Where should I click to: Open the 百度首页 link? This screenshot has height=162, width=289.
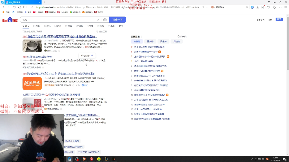[260, 20]
